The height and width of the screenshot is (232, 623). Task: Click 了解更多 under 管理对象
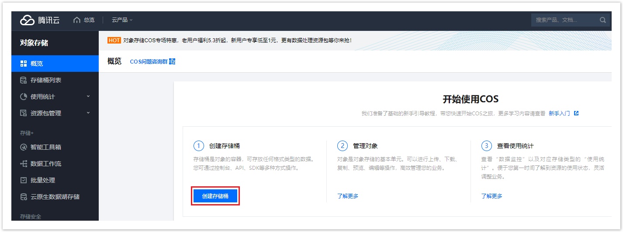coord(348,196)
